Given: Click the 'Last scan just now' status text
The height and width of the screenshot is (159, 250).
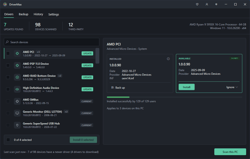Looking at the screenshot, I should (15, 152).
